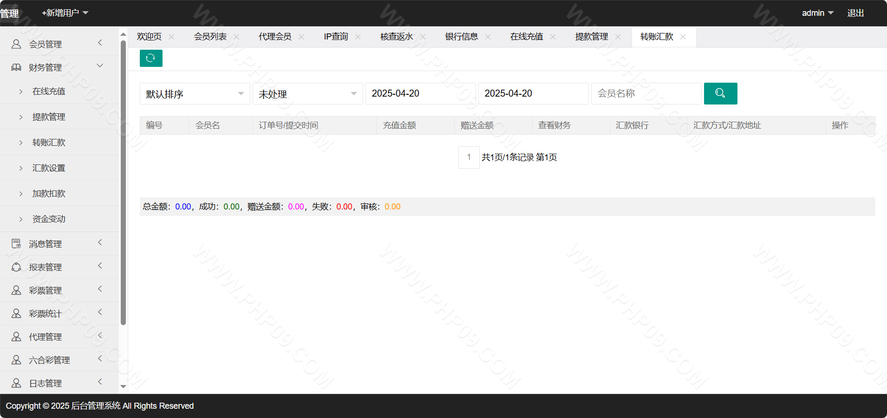This screenshot has height=418, width=887.
Task: Click the 消息管理 document icon in sidebar
Action: (x=16, y=244)
